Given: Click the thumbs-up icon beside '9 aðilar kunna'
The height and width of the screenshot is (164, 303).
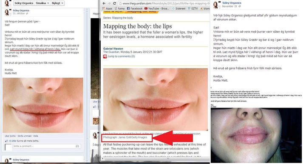Looking at the screenshot, I should 6,141.
